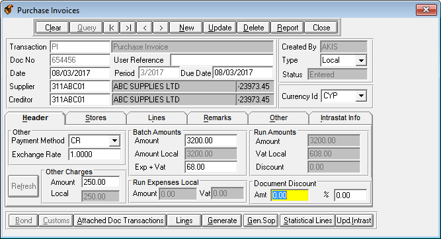
Task: Switch to the Stores tab
Action: tap(96, 118)
